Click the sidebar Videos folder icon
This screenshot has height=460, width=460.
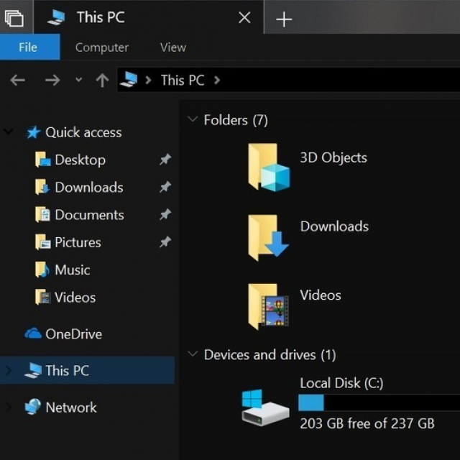(42, 297)
